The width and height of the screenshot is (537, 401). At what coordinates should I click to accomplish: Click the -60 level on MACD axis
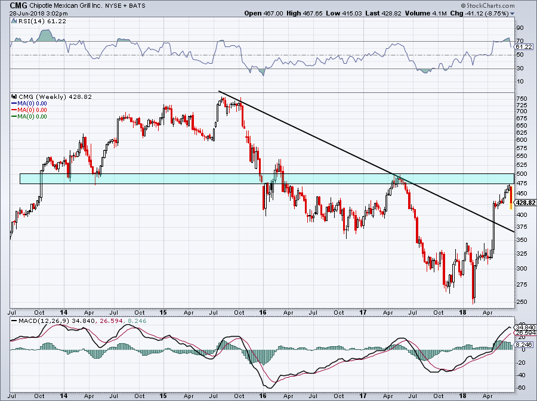(520, 388)
